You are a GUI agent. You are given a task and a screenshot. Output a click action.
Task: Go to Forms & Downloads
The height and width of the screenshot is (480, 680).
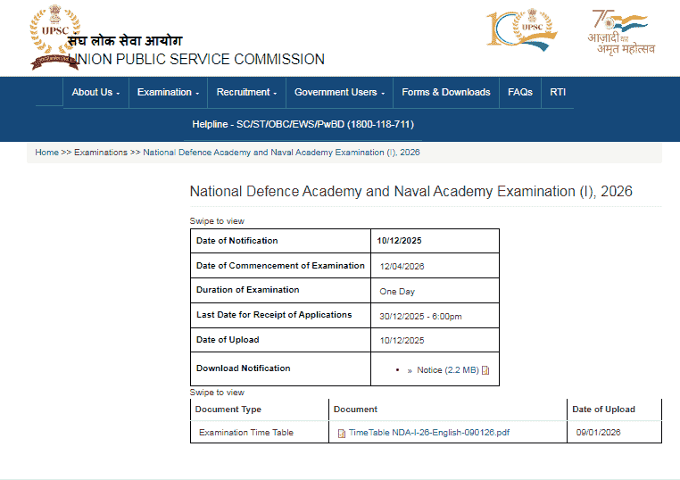coord(446,93)
